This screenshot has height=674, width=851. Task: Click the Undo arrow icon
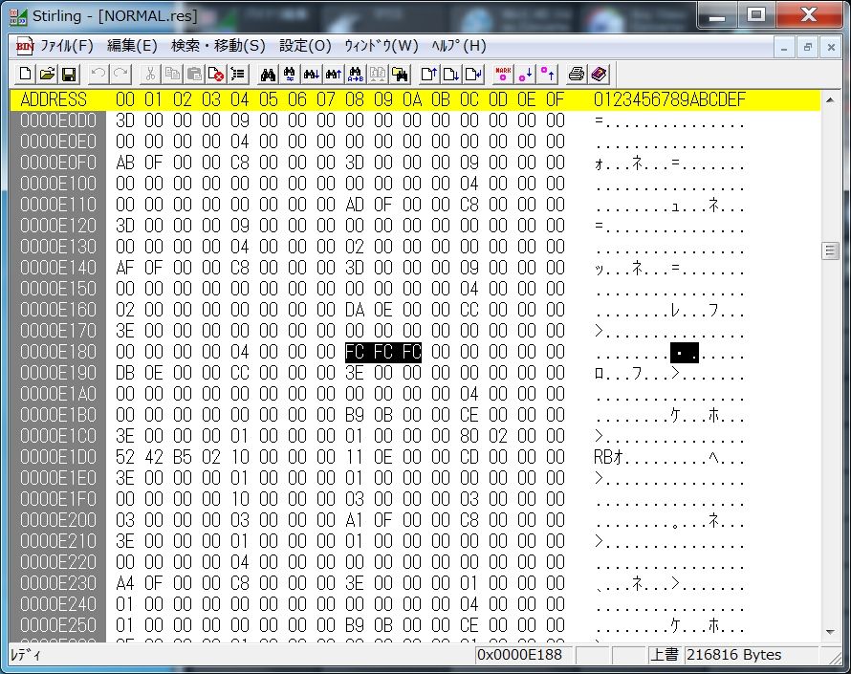pos(99,74)
